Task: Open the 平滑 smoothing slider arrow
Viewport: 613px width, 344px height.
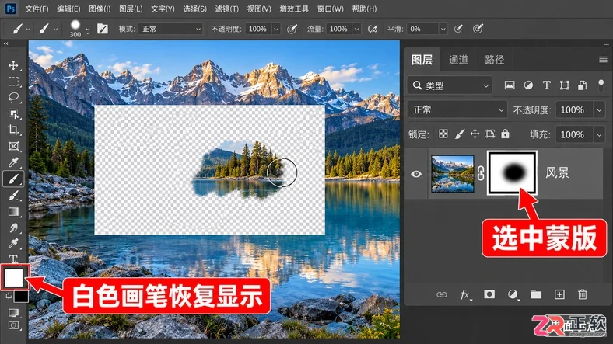Action: (443, 29)
